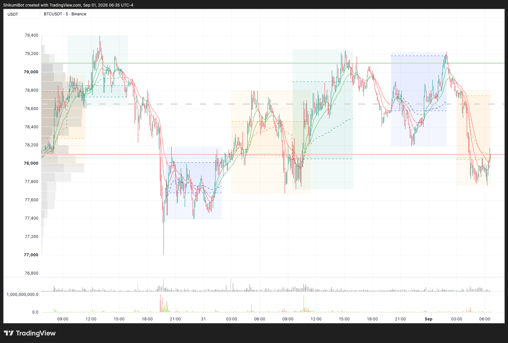Click the 31 date label on time axis
The width and height of the screenshot is (508, 343).
(203, 319)
